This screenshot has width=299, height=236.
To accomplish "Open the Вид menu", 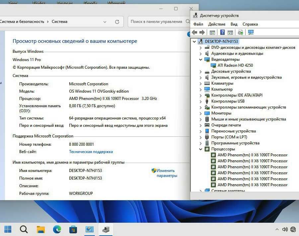I will [234, 24].
